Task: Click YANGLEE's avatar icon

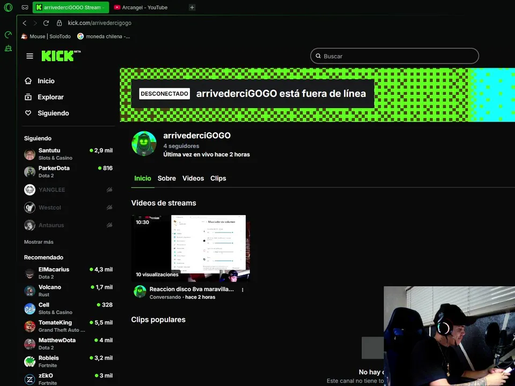Action: click(x=30, y=190)
